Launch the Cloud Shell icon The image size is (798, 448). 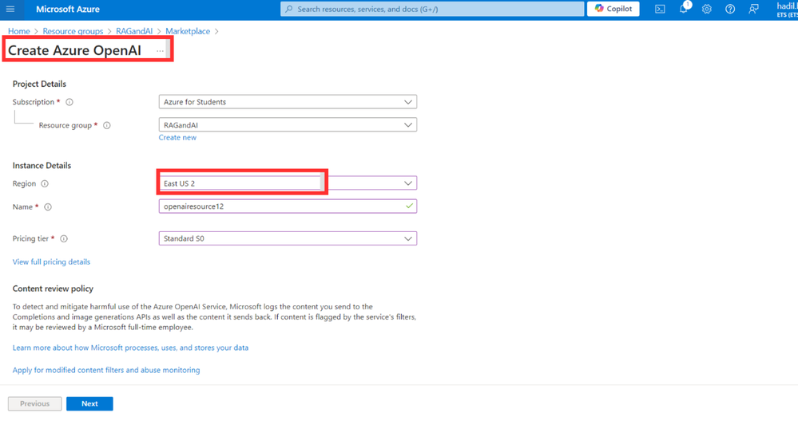(x=660, y=9)
